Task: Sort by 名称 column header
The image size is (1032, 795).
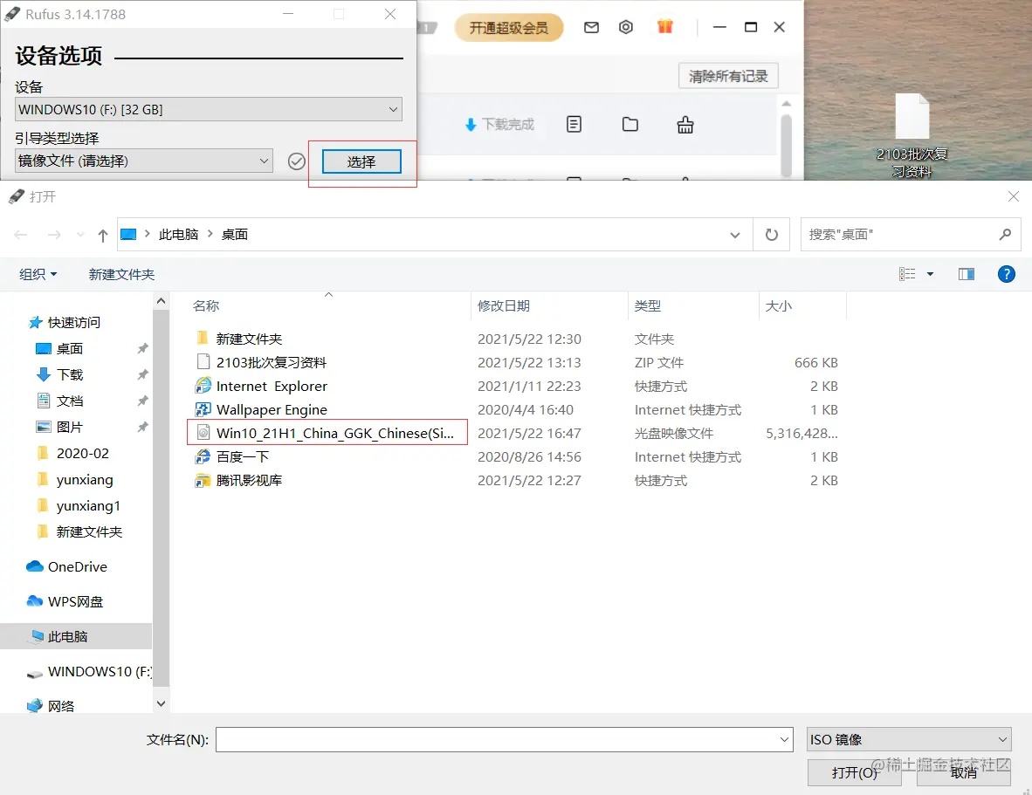Action: tap(206, 305)
